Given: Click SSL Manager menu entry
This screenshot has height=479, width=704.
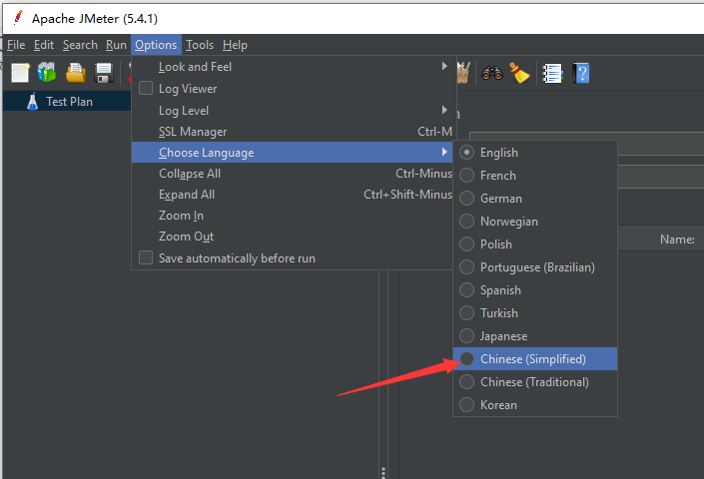Looking at the screenshot, I should [x=293, y=132].
